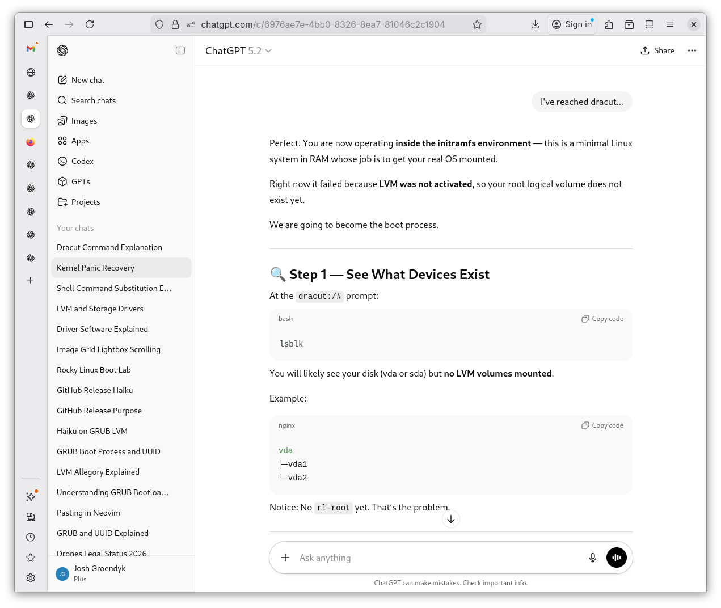721x608 pixels.
Task: Toggle the browser split view icon
Action: [650, 24]
